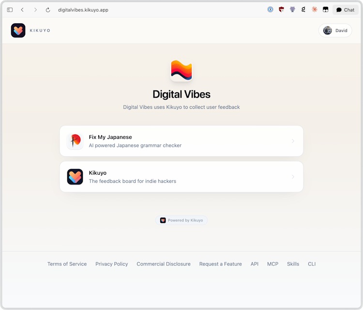Open the David user account menu

point(335,30)
